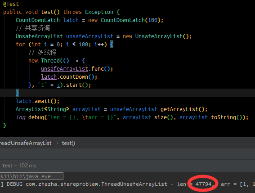Click latch.await() statement
255x193 pixels.
(x=38, y=101)
